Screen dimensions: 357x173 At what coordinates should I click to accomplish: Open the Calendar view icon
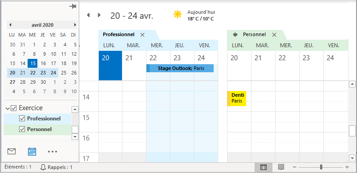point(32,151)
